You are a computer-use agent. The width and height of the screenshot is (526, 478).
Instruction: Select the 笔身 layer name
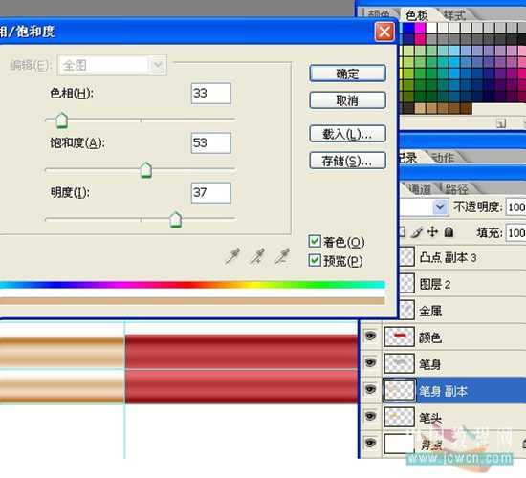[430, 364]
